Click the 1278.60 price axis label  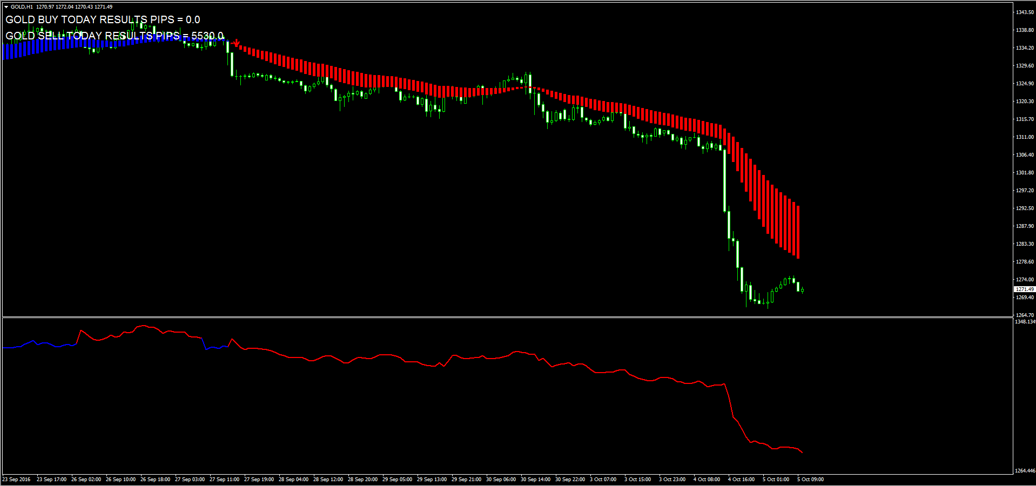point(1025,262)
